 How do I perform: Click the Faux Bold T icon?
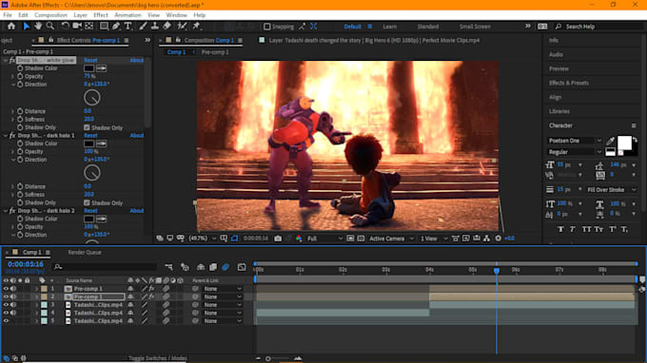pos(560,230)
